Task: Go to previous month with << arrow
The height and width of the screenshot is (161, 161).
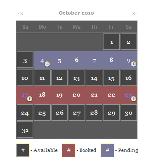Action: 21,14
